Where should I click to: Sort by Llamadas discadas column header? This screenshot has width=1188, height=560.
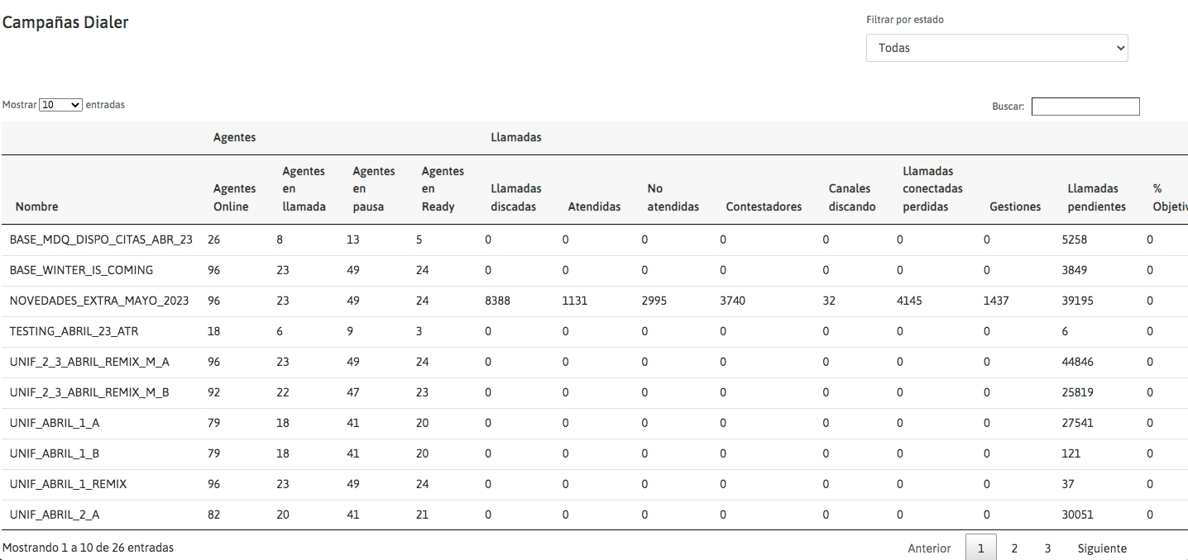[515, 197]
